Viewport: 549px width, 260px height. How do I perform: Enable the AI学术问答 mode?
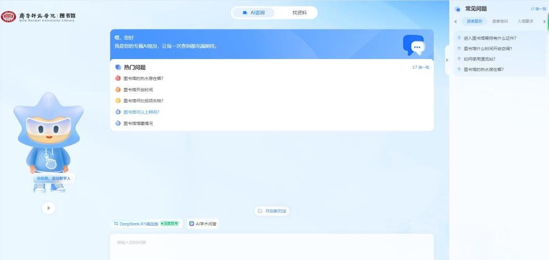click(203, 224)
